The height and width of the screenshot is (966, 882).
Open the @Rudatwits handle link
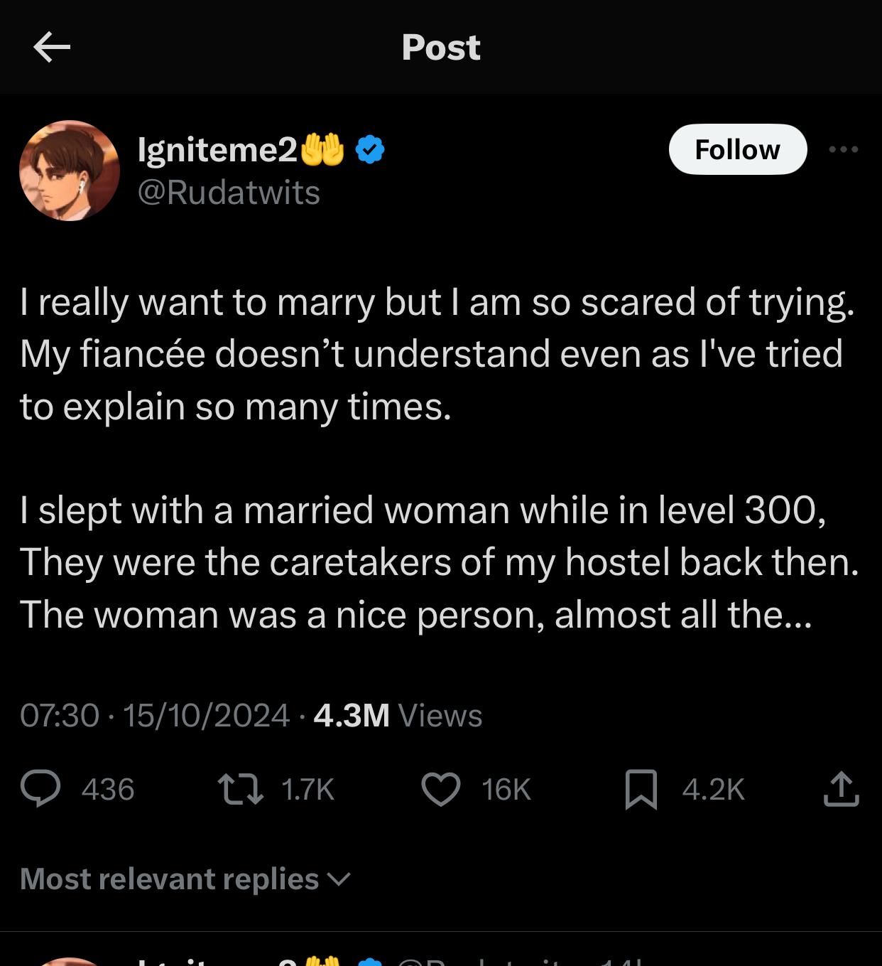pos(229,193)
